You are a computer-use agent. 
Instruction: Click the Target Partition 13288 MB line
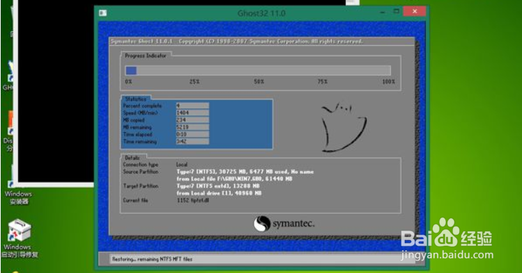click(218, 186)
